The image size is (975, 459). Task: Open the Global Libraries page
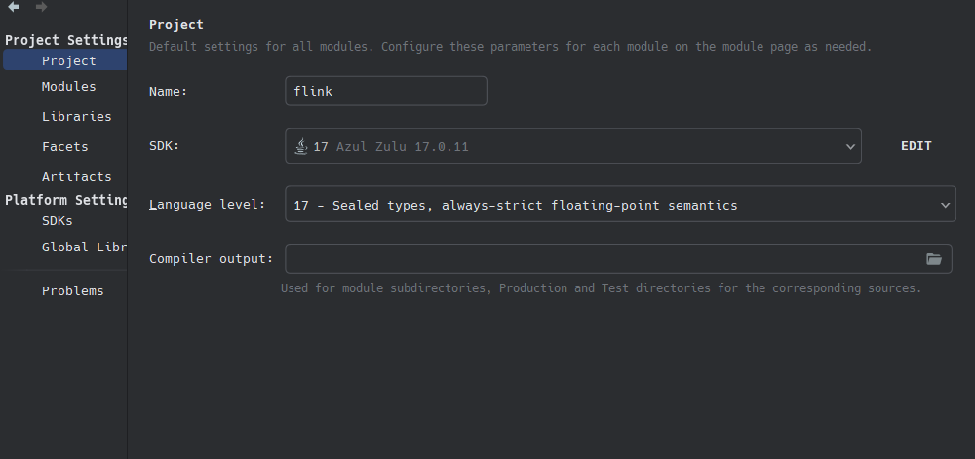coord(84,248)
